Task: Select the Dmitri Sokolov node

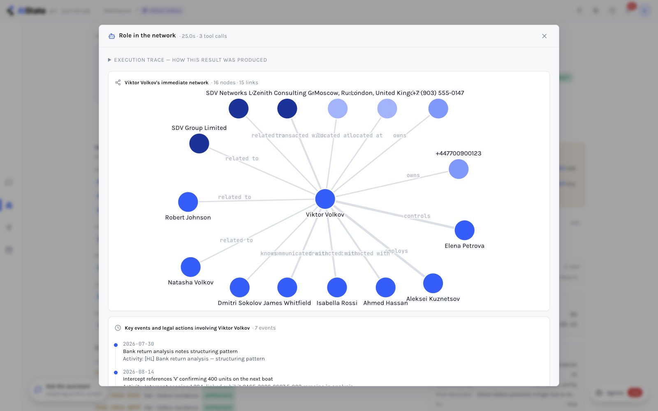Action: (x=240, y=287)
